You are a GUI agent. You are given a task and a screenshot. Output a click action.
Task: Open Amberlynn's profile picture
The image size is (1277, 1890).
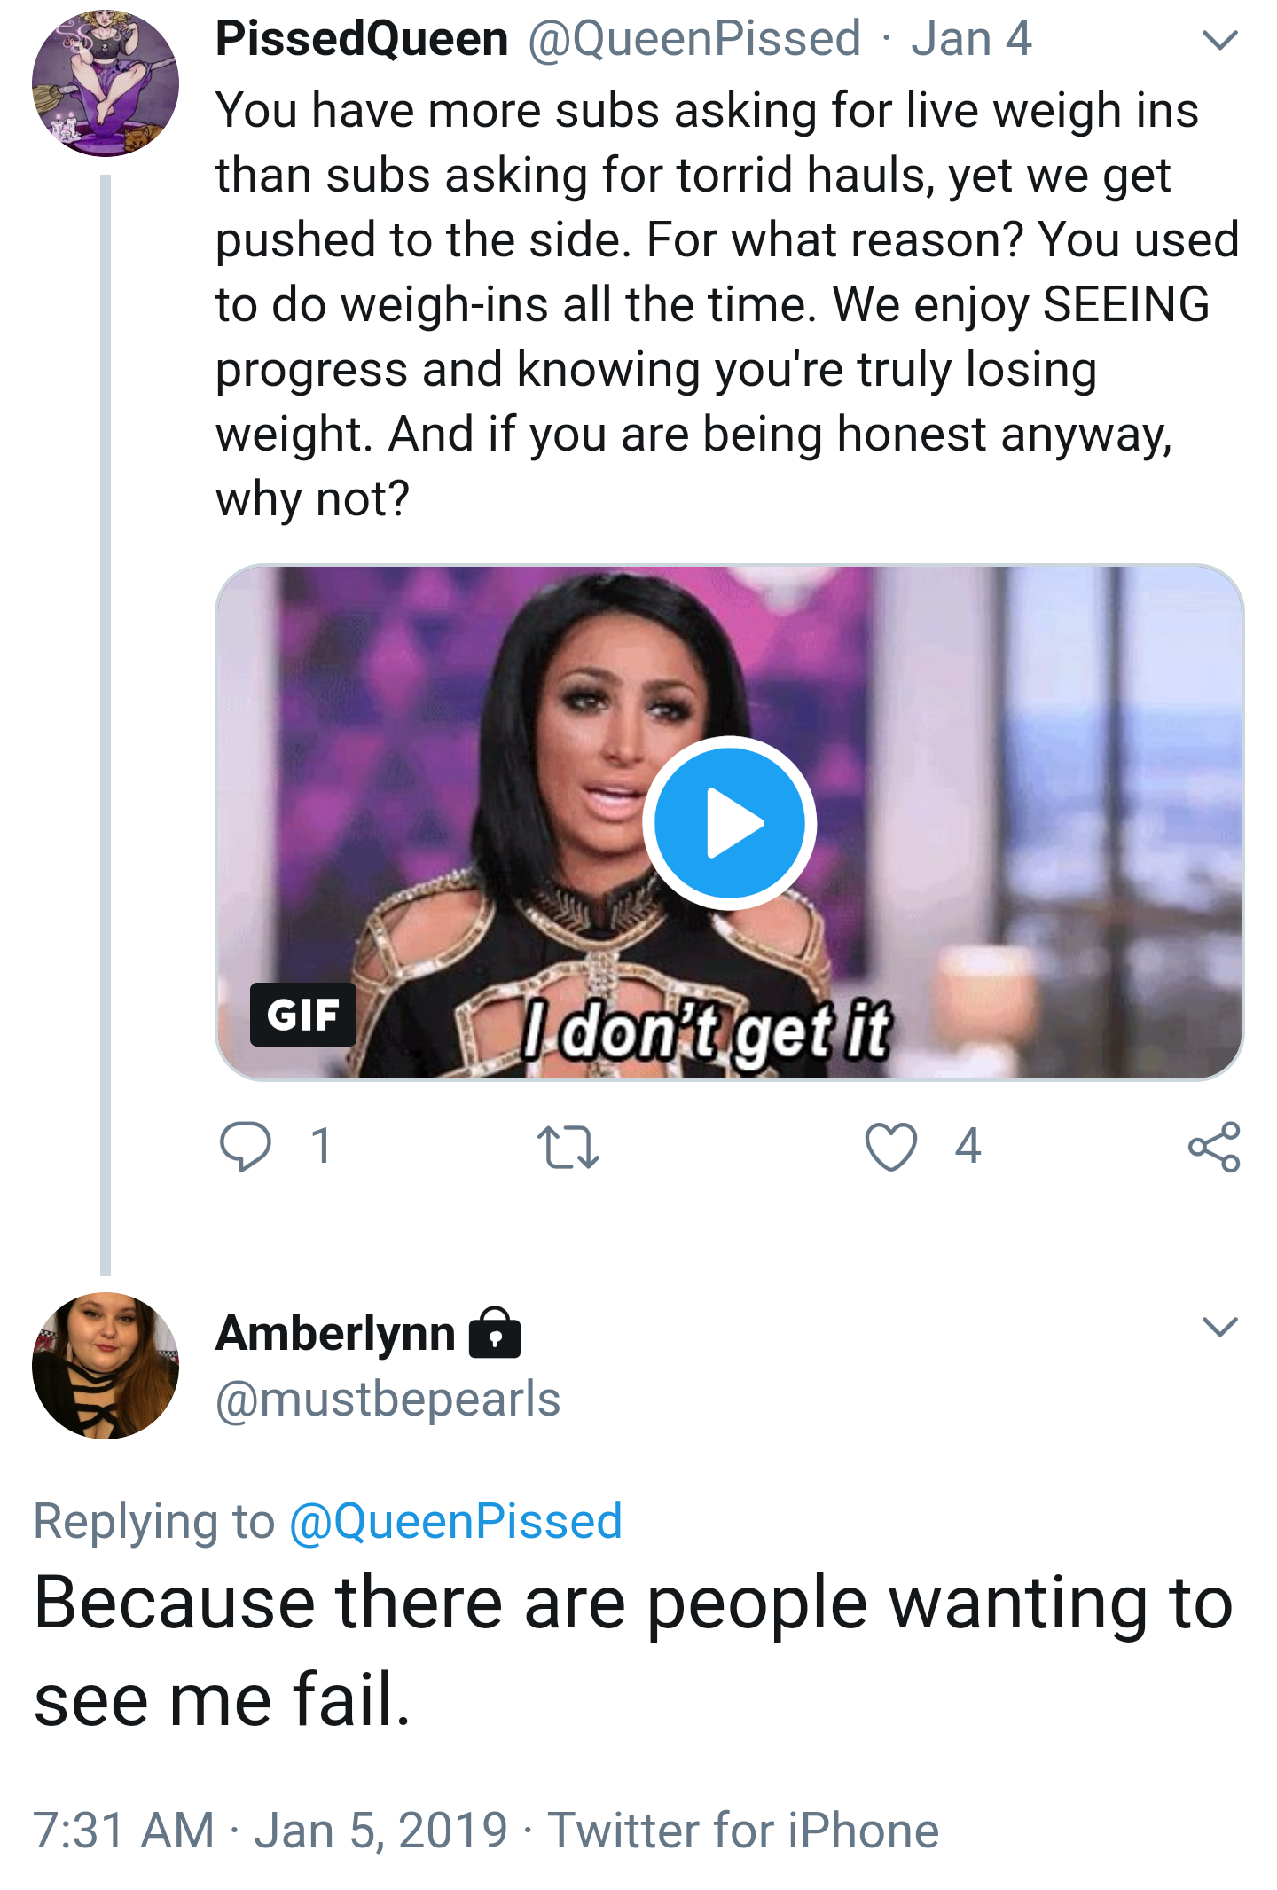pyautogui.click(x=106, y=1366)
